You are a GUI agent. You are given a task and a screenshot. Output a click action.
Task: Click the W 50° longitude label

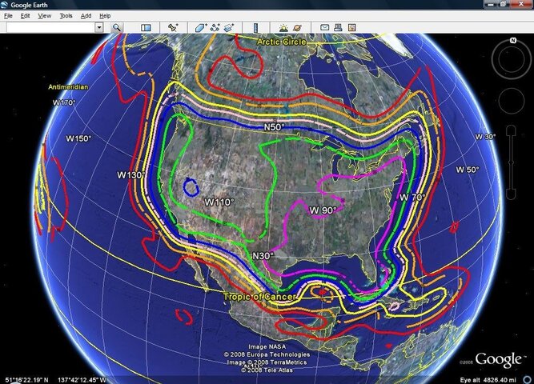468,170
